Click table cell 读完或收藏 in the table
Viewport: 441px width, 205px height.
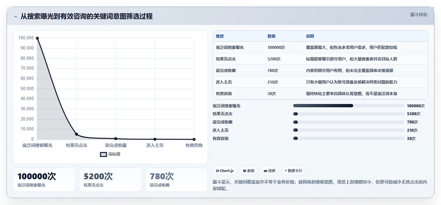[226, 71]
